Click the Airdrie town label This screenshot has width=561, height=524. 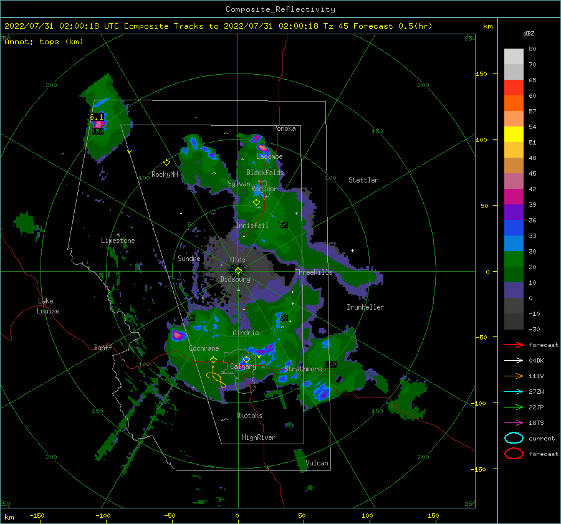246,333
